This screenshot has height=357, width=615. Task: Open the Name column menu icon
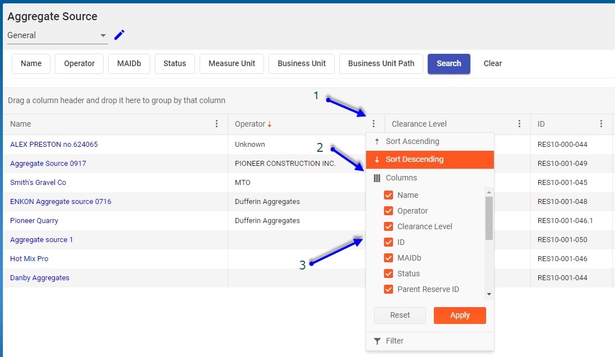(x=217, y=124)
